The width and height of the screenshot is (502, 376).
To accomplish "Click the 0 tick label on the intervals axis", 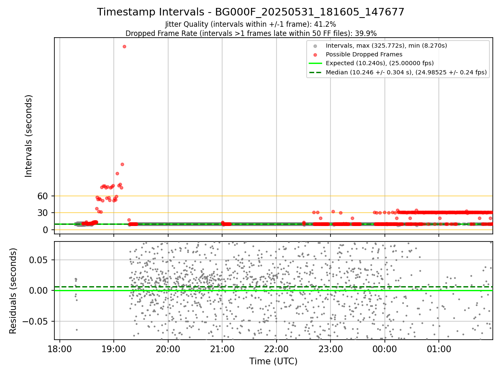I will click(46, 230).
